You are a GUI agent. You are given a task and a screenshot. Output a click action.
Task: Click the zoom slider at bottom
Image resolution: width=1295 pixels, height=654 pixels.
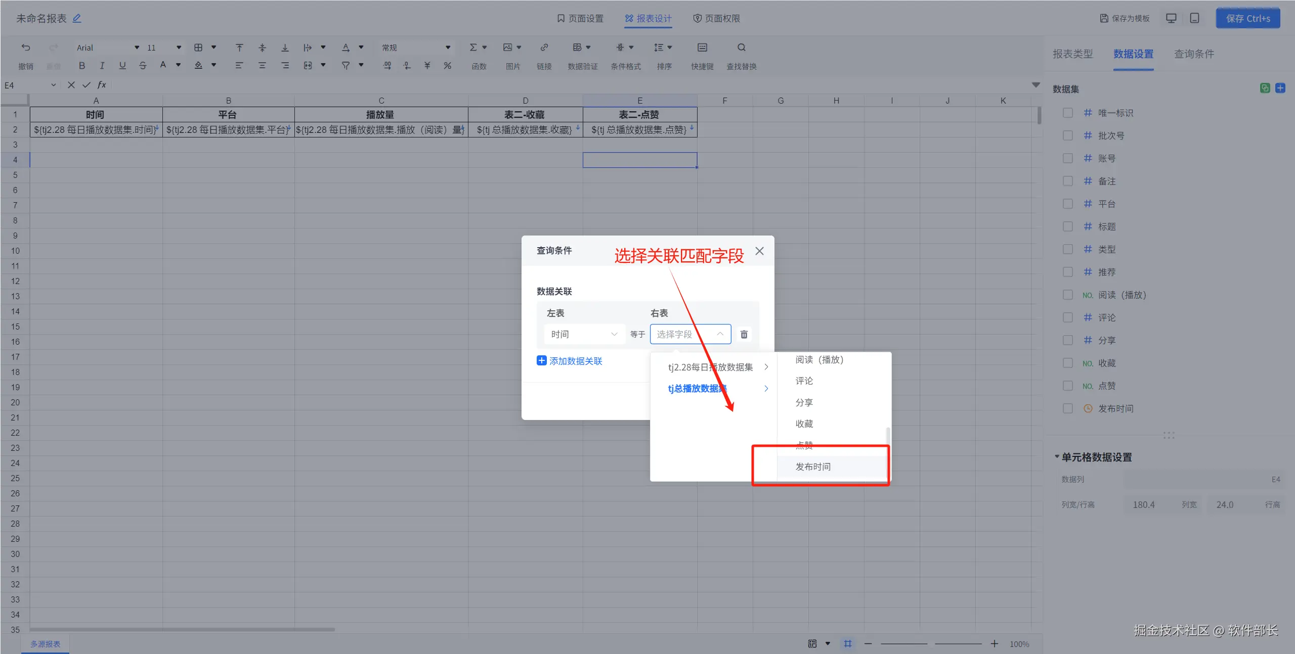(x=931, y=643)
